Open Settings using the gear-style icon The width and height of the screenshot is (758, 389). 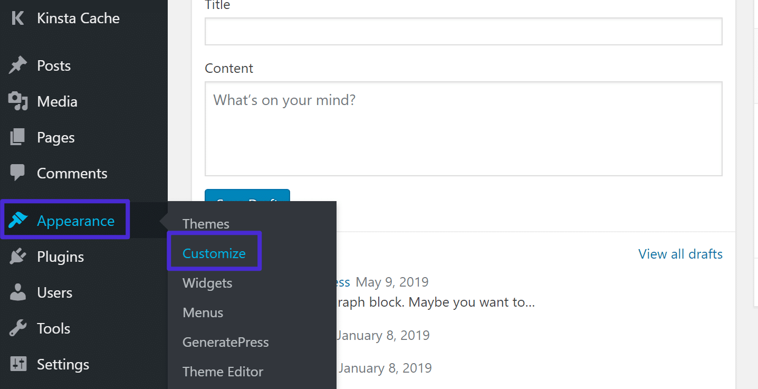click(x=19, y=364)
